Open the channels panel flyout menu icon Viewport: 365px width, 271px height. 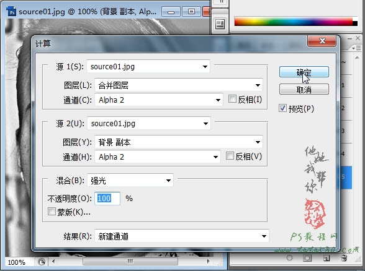[356, 48]
